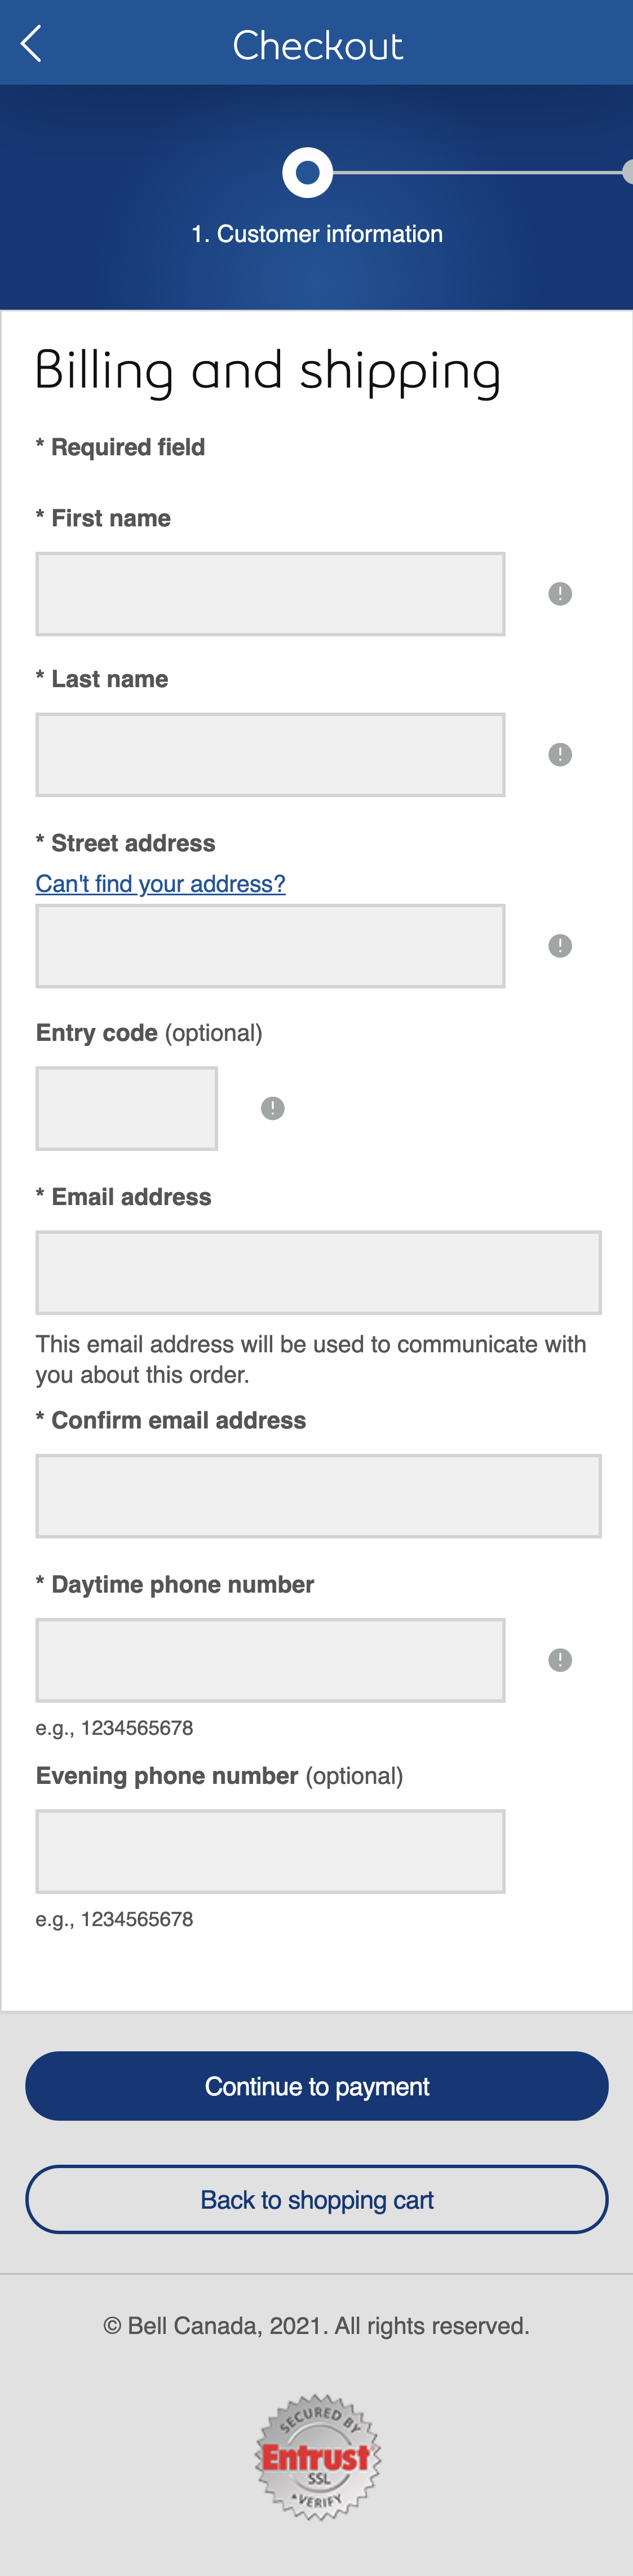
Task: Click the back arrow in the Checkout header
Action: pos(30,43)
